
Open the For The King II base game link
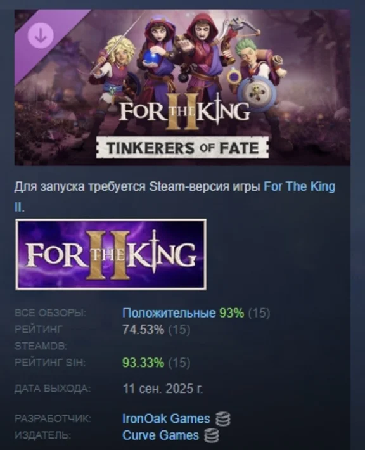[175, 197]
